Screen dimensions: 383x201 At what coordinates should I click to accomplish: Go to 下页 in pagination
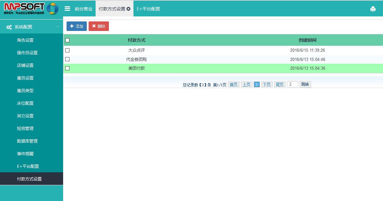267,85
